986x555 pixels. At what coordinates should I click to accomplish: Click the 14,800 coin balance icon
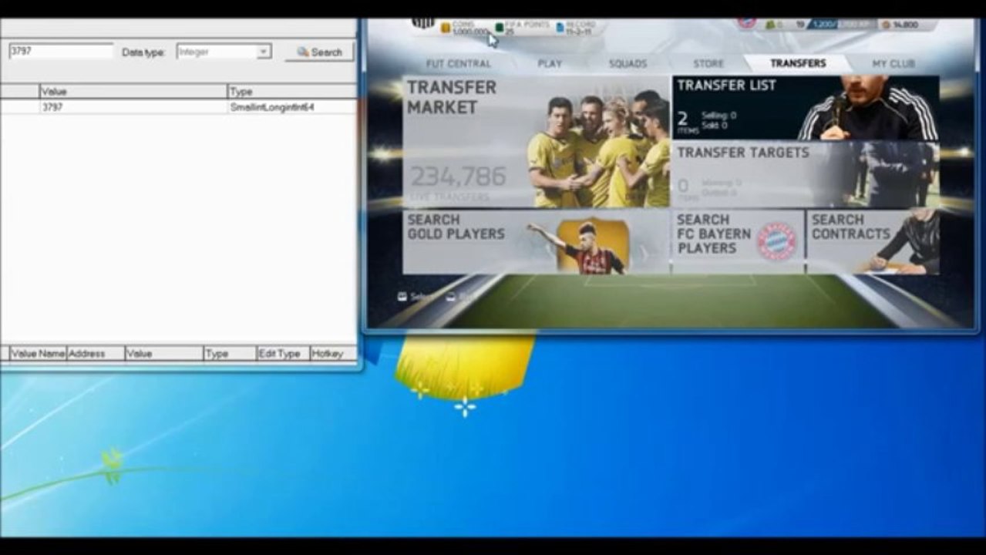tap(886, 25)
